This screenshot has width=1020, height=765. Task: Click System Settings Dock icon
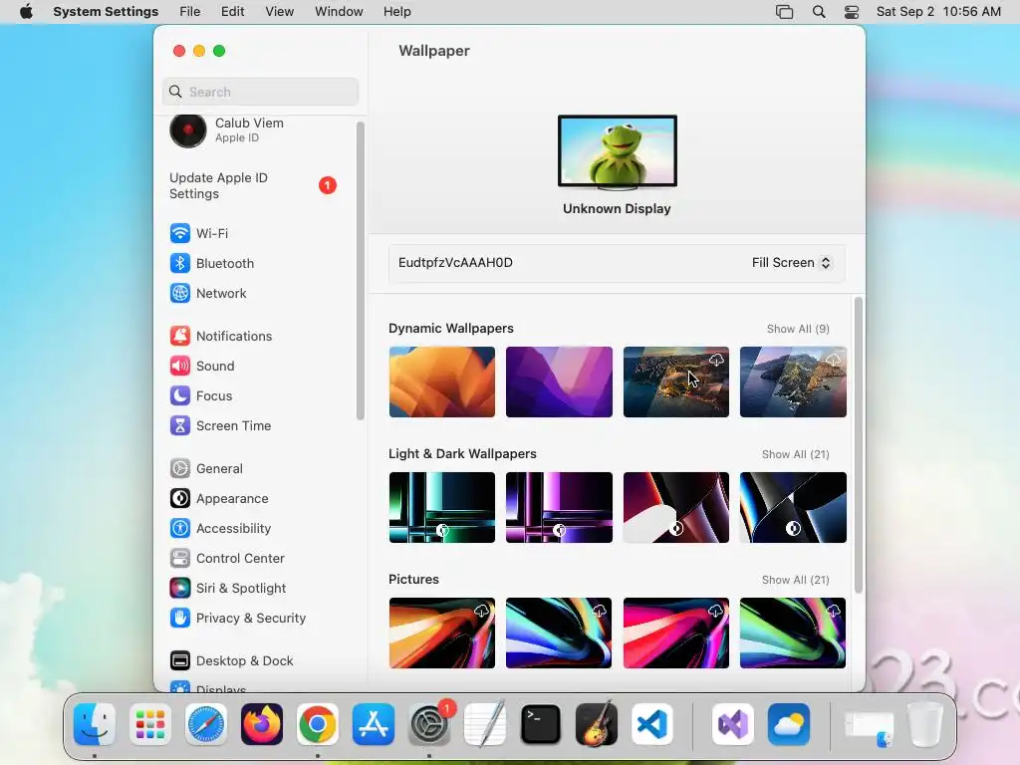[429, 723]
